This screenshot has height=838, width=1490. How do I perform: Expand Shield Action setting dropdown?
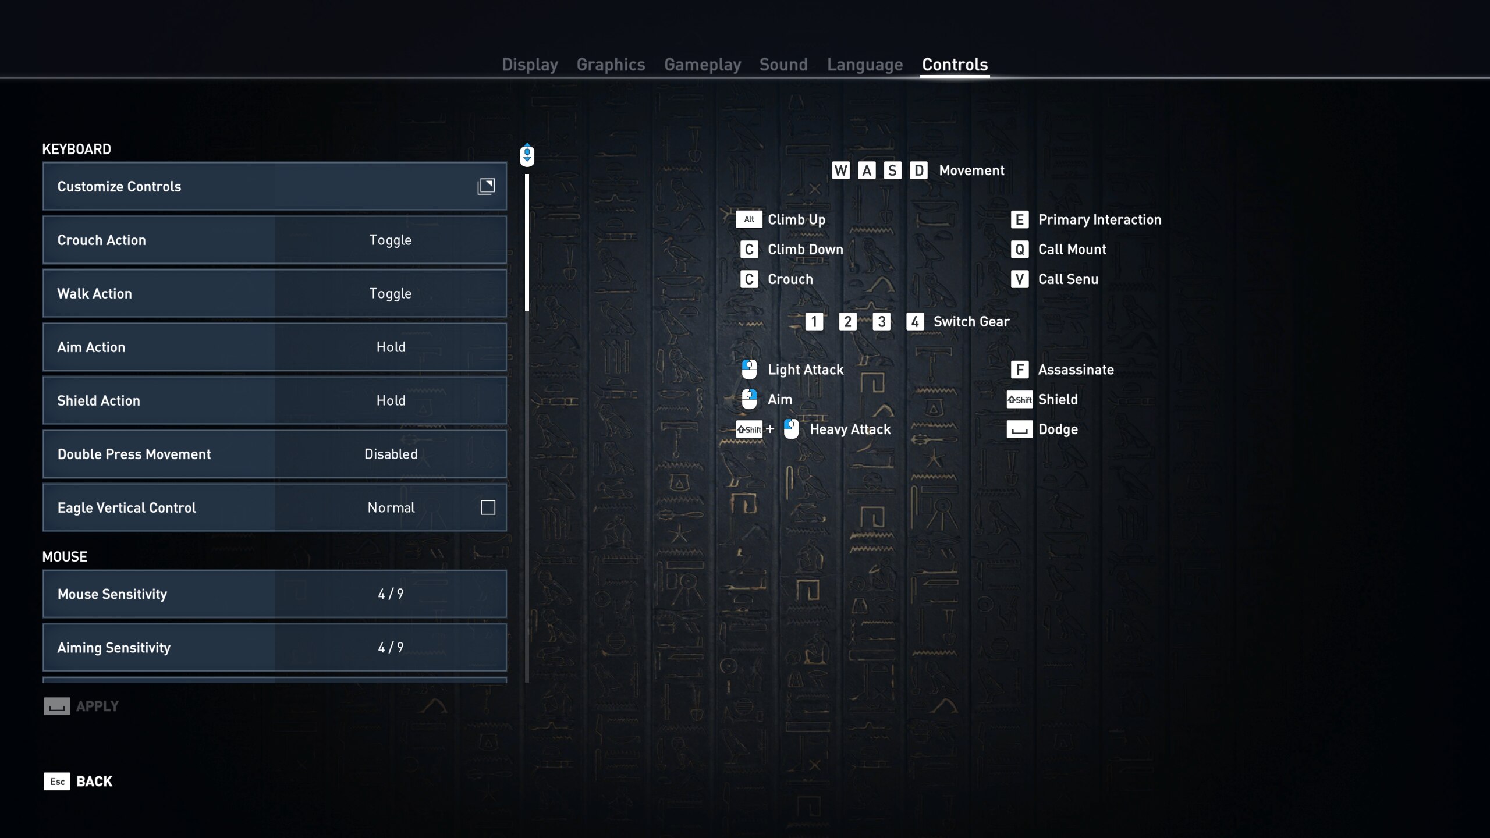coord(390,400)
